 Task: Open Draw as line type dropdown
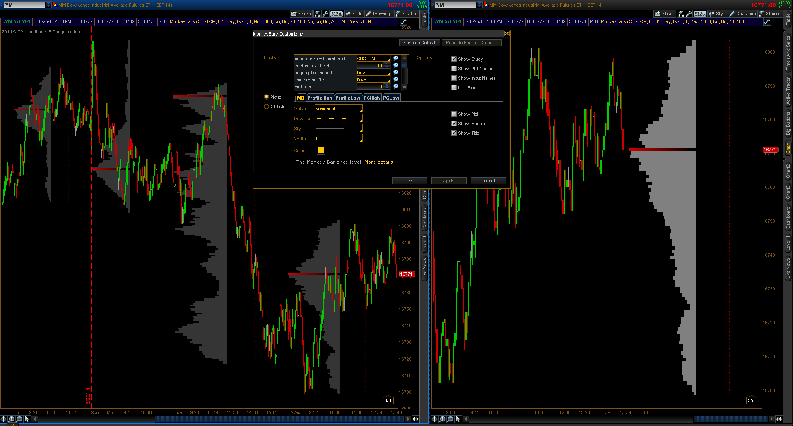click(x=339, y=119)
